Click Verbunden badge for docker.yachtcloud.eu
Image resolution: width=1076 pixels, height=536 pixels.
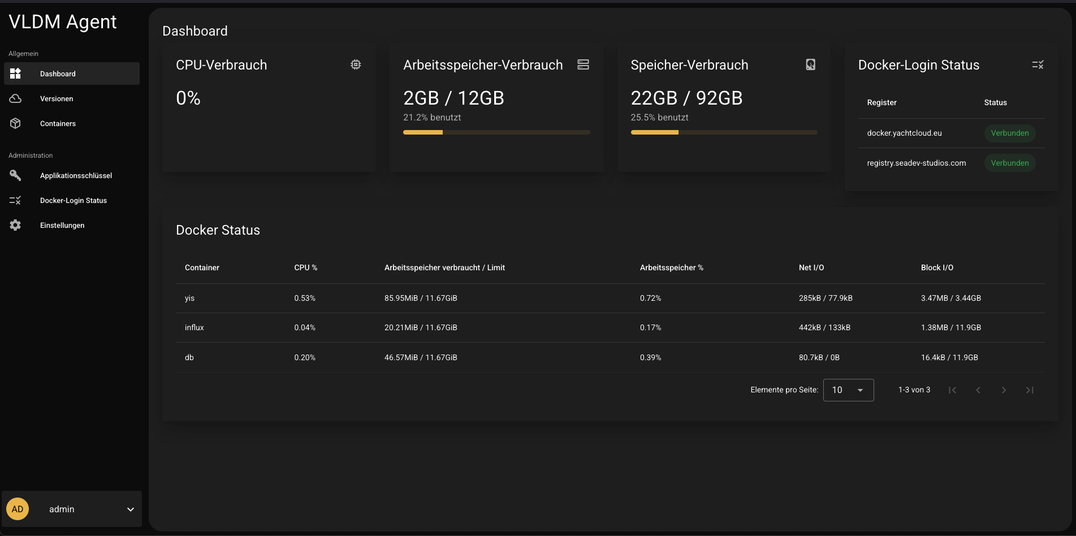[1009, 133]
